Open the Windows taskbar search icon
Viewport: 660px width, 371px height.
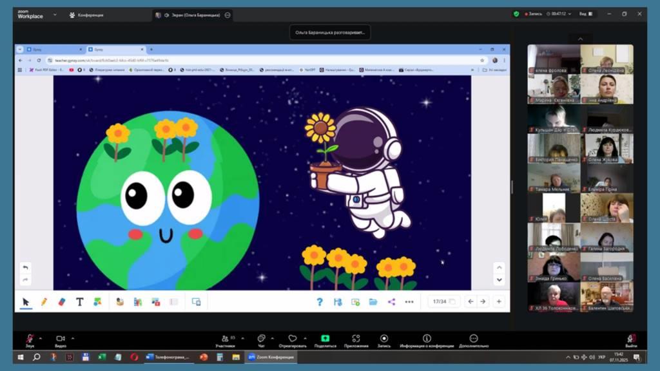tap(36, 357)
